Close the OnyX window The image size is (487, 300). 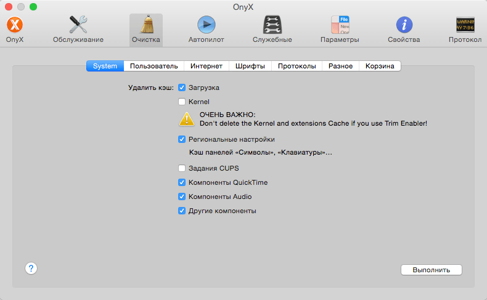click(x=9, y=7)
